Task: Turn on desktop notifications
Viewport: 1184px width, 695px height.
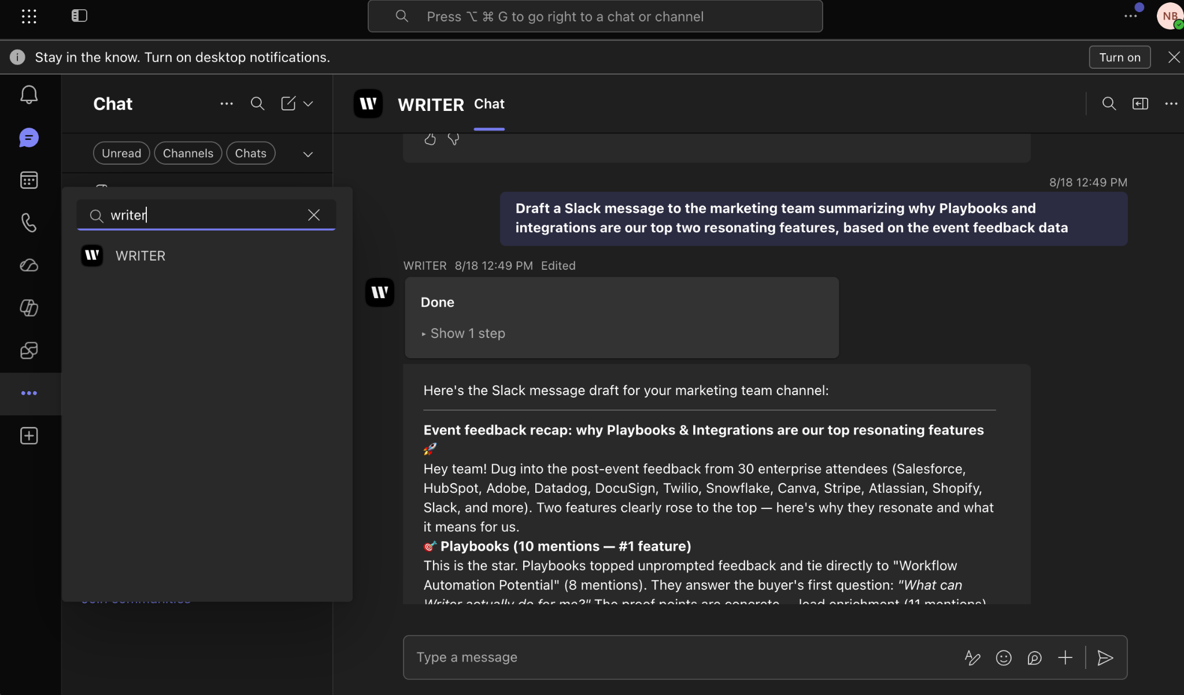Action: [1120, 57]
